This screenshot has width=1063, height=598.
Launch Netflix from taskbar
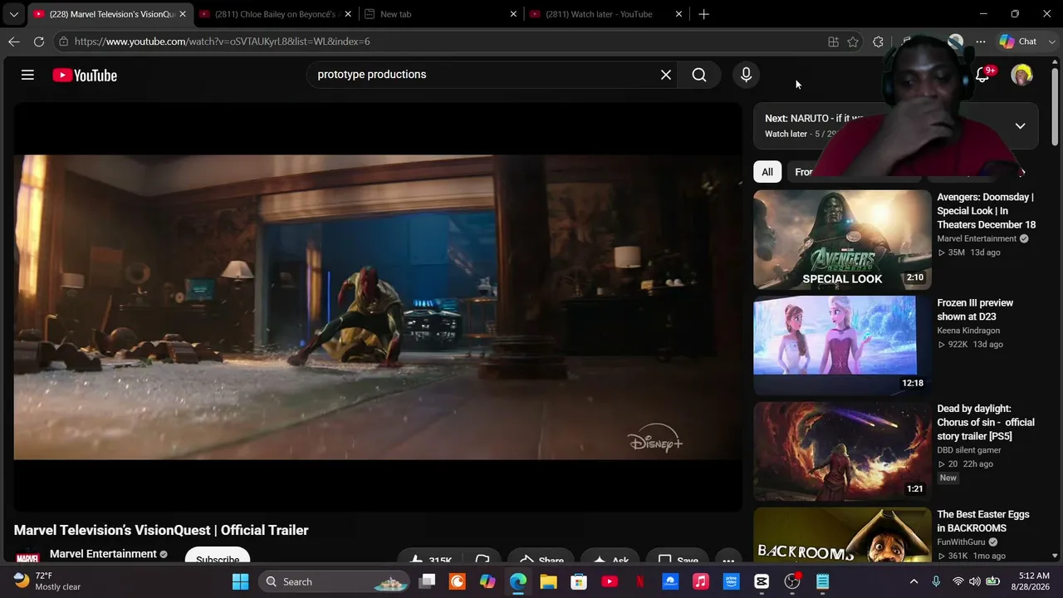640,581
